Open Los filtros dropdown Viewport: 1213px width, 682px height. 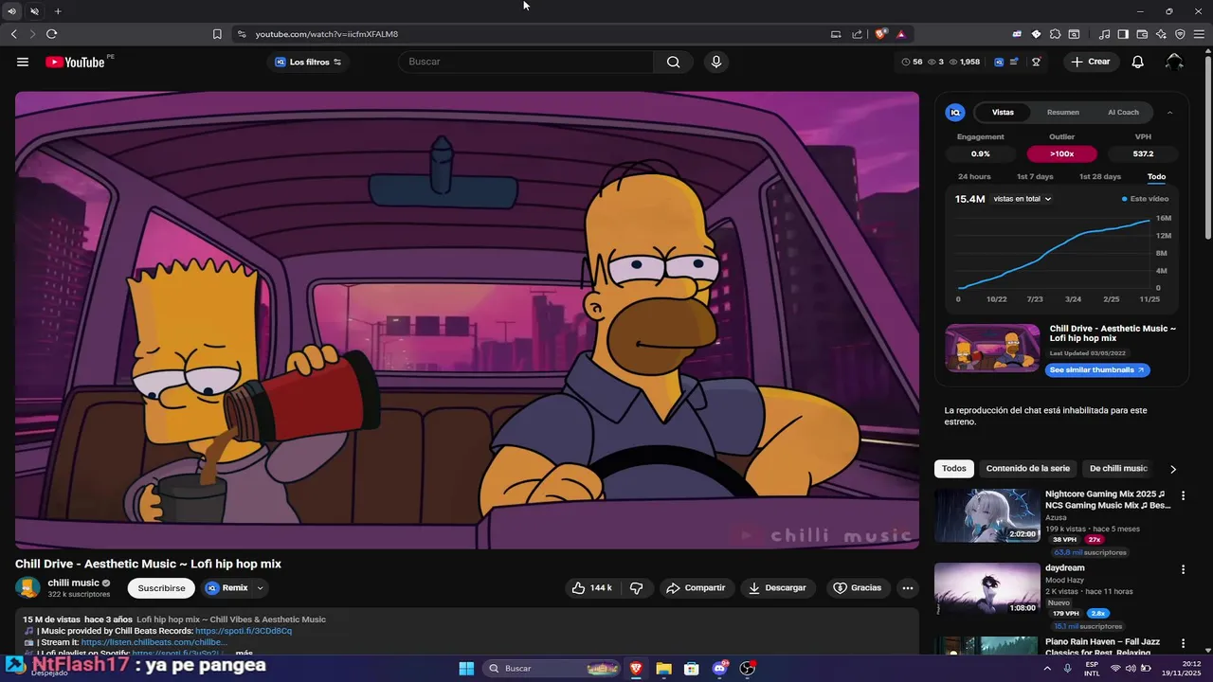coord(308,62)
